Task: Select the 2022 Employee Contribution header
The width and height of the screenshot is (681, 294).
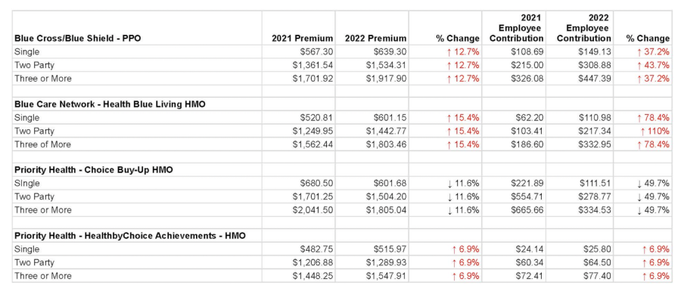Action: [583, 28]
